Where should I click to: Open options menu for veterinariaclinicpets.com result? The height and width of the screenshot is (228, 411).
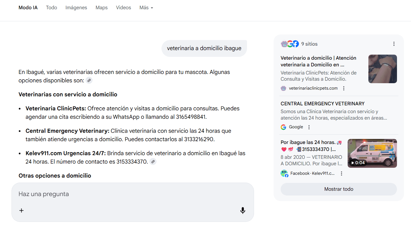pos(344,88)
